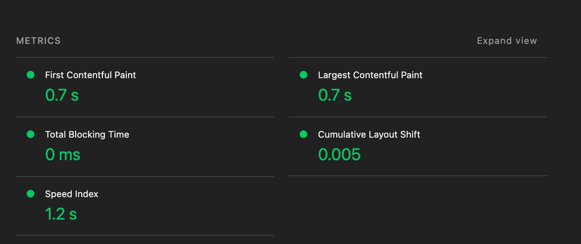Select the 0 ms Total Blocking Time value
This screenshot has height=244, width=581.
tap(63, 154)
